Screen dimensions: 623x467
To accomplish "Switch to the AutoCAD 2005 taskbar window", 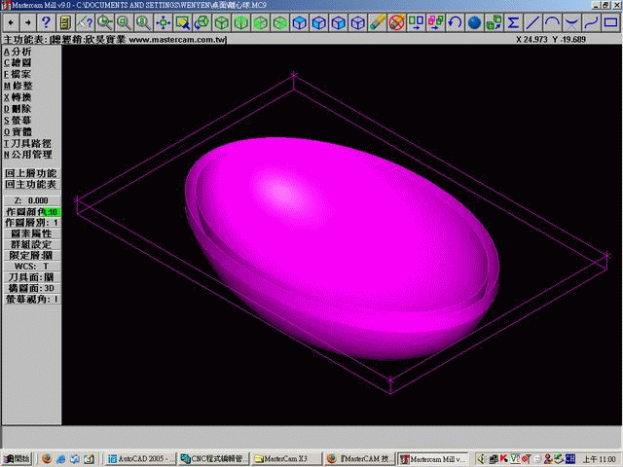I will coord(140,458).
